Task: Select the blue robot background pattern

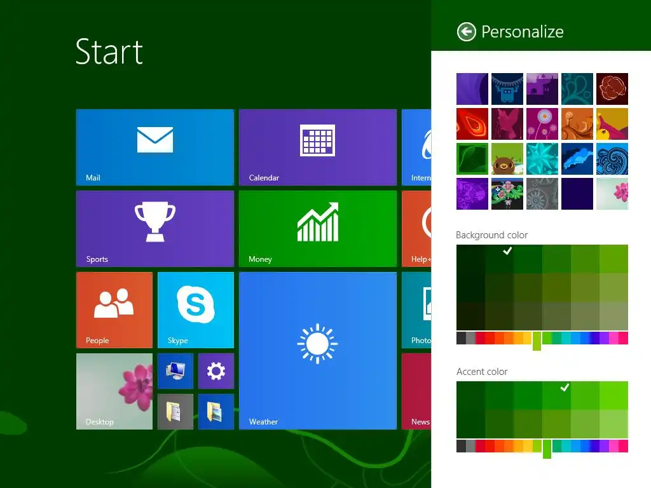Action: point(507,89)
